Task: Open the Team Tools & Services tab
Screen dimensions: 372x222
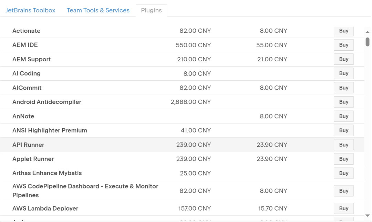Action: point(98,10)
